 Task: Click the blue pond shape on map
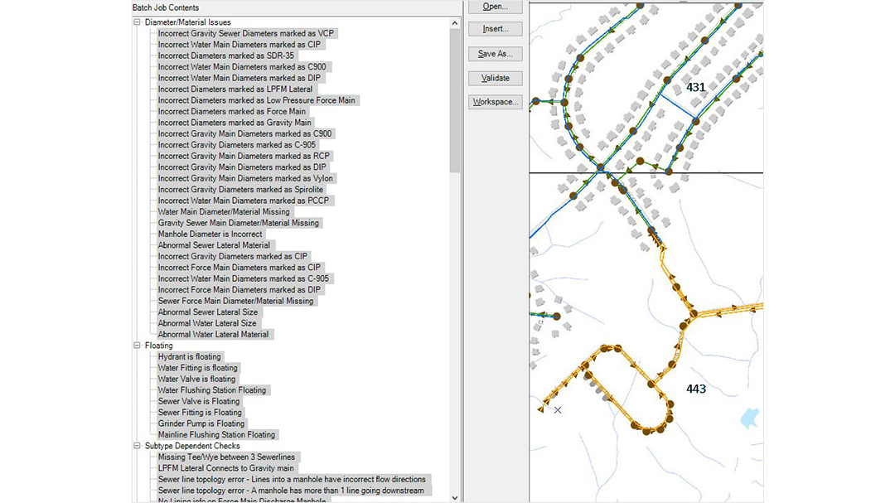(749, 418)
